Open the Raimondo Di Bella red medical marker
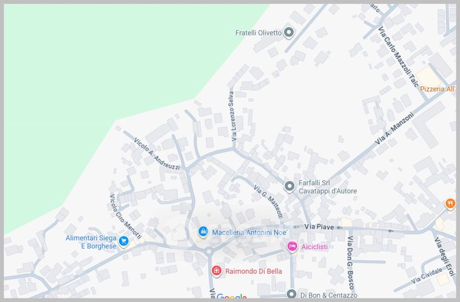Viewport: 460px width, 302px height. pyautogui.click(x=216, y=270)
